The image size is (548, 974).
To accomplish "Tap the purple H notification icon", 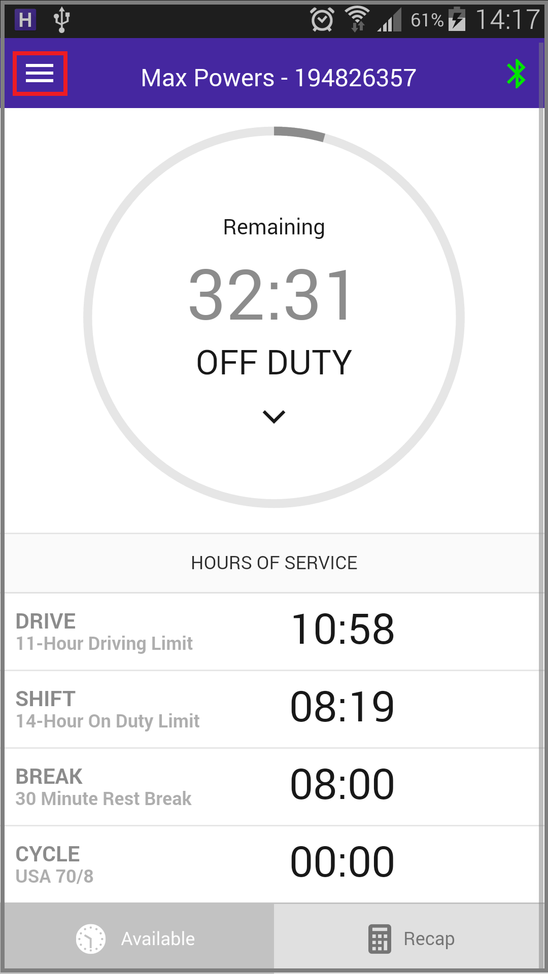I will (25, 20).
